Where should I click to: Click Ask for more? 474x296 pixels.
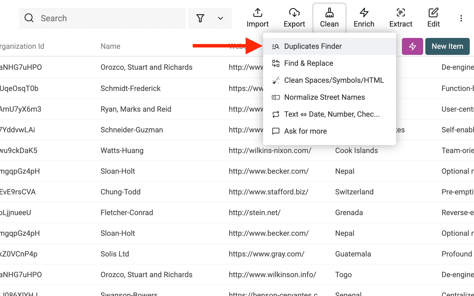(x=306, y=131)
